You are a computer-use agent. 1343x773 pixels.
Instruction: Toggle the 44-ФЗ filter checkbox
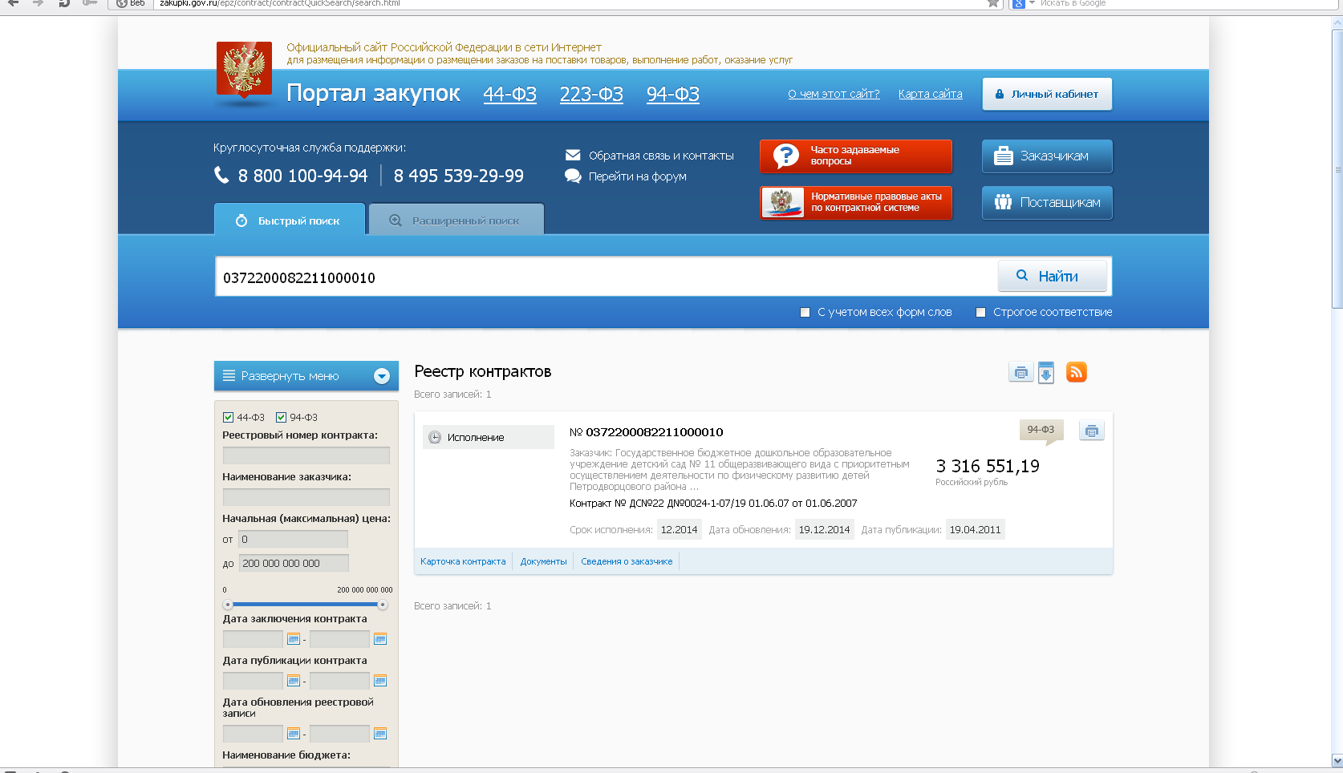[228, 417]
